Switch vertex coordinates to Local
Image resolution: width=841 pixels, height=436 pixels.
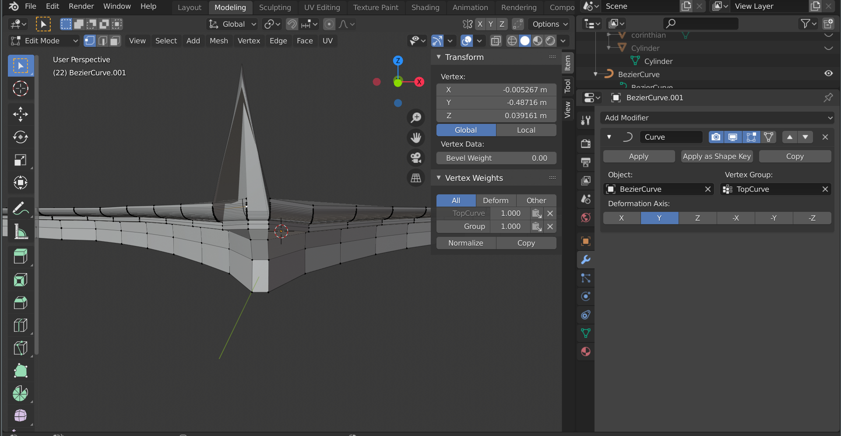[526, 130]
